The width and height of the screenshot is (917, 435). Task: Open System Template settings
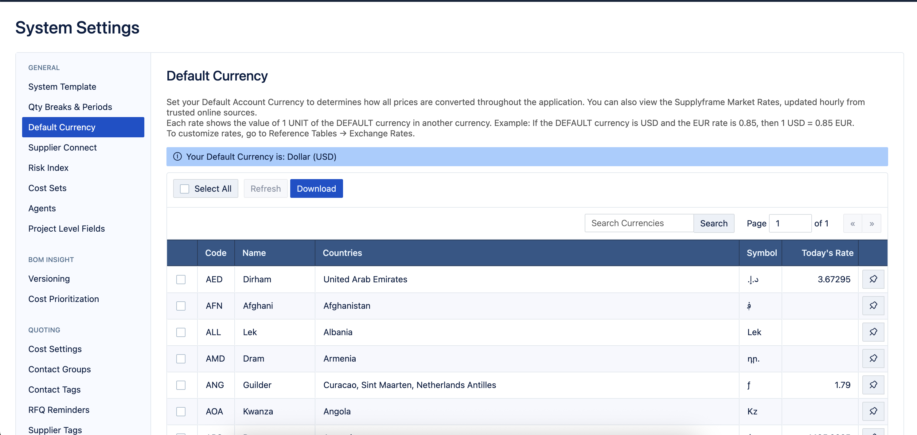[83, 87]
